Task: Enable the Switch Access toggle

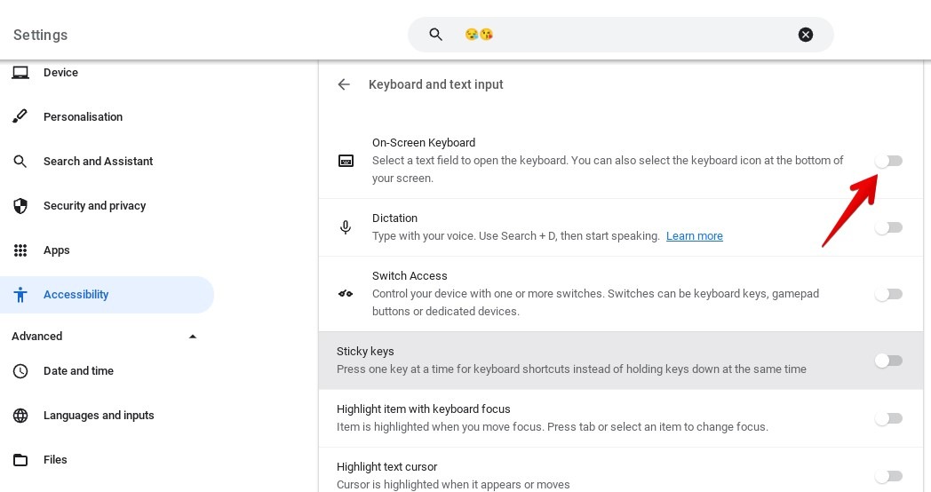Action: tap(889, 294)
